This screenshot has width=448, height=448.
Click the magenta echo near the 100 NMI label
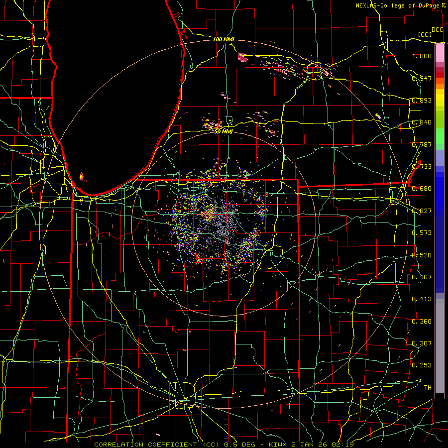[x=242, y=57]
